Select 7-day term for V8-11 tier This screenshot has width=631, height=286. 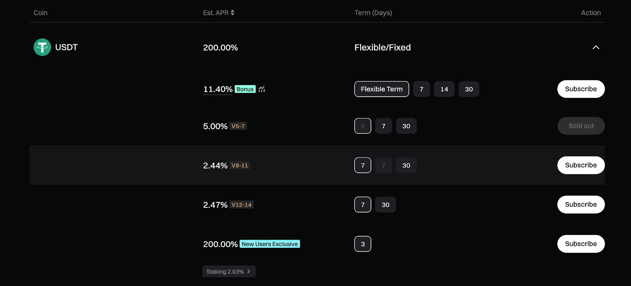[362, 165]
